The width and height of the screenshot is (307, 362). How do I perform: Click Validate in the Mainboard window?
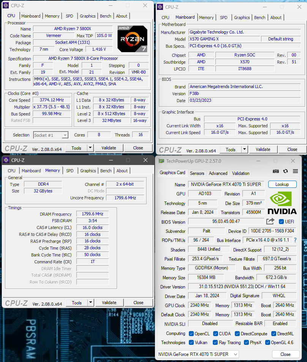click(x=263, y=149)
